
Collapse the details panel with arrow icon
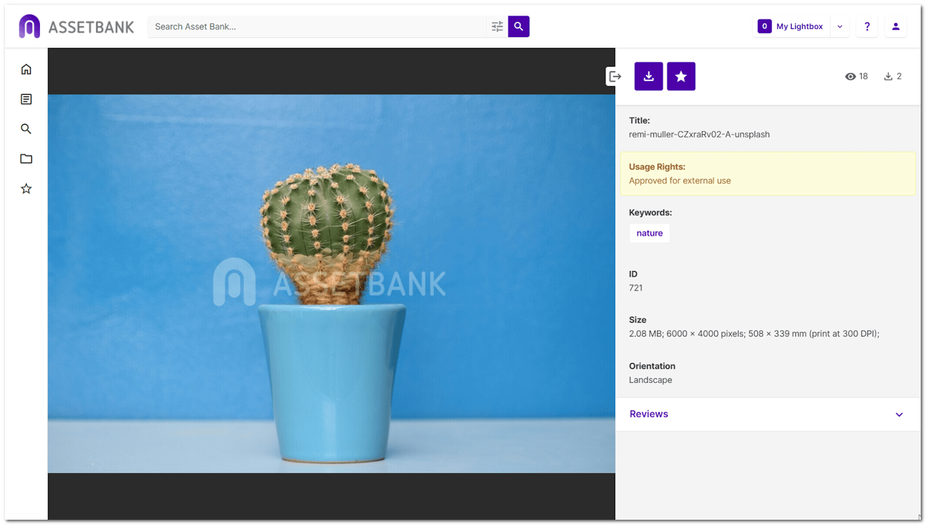pyautogui.click(x=614, y=76)
